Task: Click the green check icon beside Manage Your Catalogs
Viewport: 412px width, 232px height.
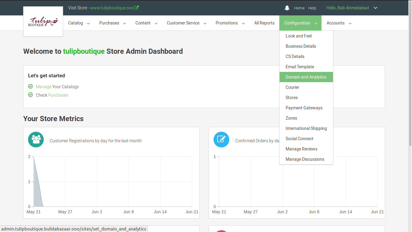Action: [30, 86]
